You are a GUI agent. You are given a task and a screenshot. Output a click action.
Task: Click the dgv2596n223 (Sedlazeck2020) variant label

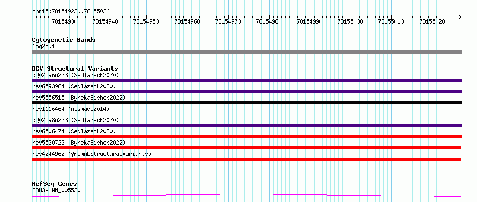tap(76, 75)
